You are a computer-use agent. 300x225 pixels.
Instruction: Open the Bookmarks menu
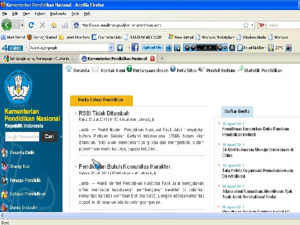click(58, 14)
